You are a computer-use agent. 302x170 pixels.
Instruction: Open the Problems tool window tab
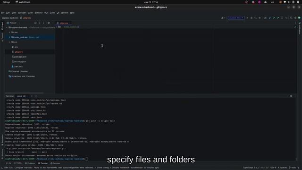tap(30, 163)
